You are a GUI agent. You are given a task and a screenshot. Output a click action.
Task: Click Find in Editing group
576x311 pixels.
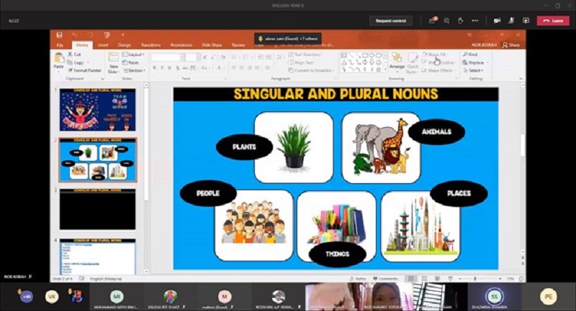click(470, 54)
